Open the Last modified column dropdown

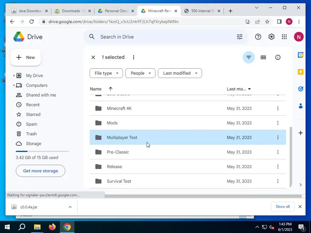tap(249, 89)
